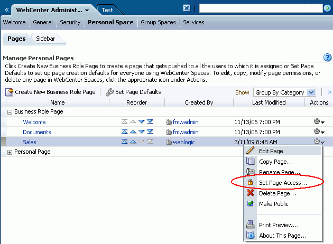Choose Copy Page from actions menu
The height and width of the screenshot is (244, 333).
click(283, 162)
